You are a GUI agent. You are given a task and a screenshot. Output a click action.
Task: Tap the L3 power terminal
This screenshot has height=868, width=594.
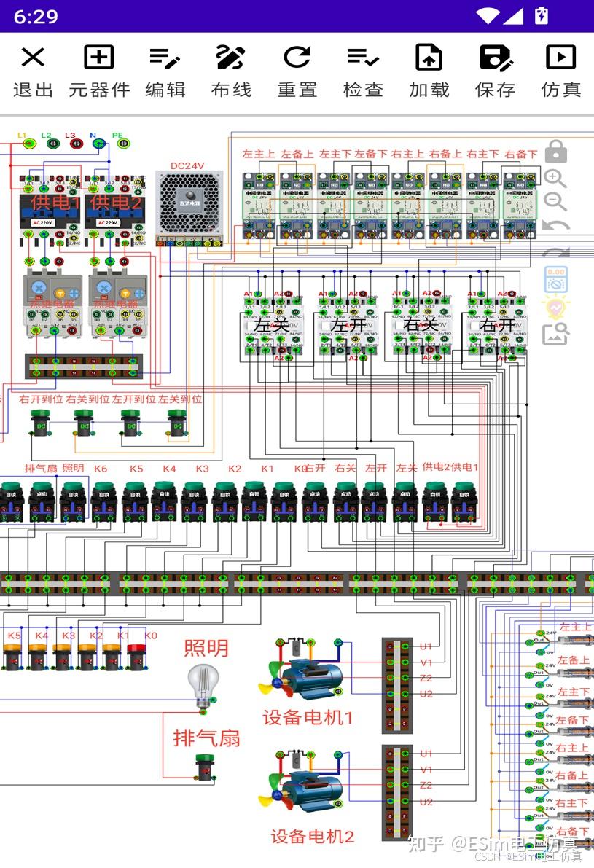[x=77, y=144]
